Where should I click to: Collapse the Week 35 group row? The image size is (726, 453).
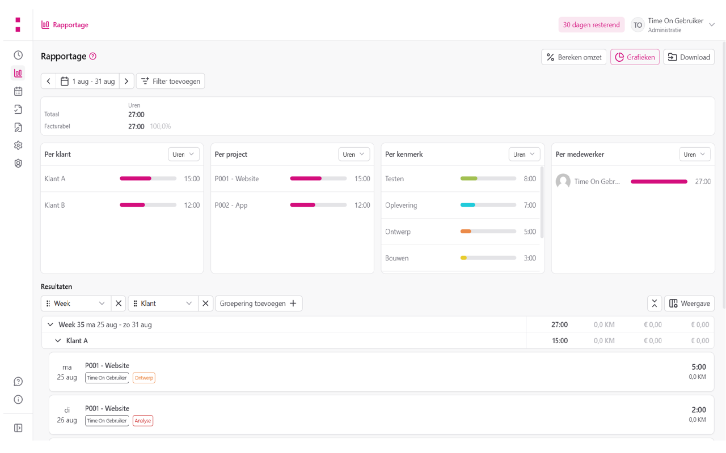50,325
